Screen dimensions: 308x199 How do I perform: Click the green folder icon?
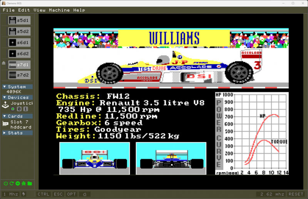29,183
